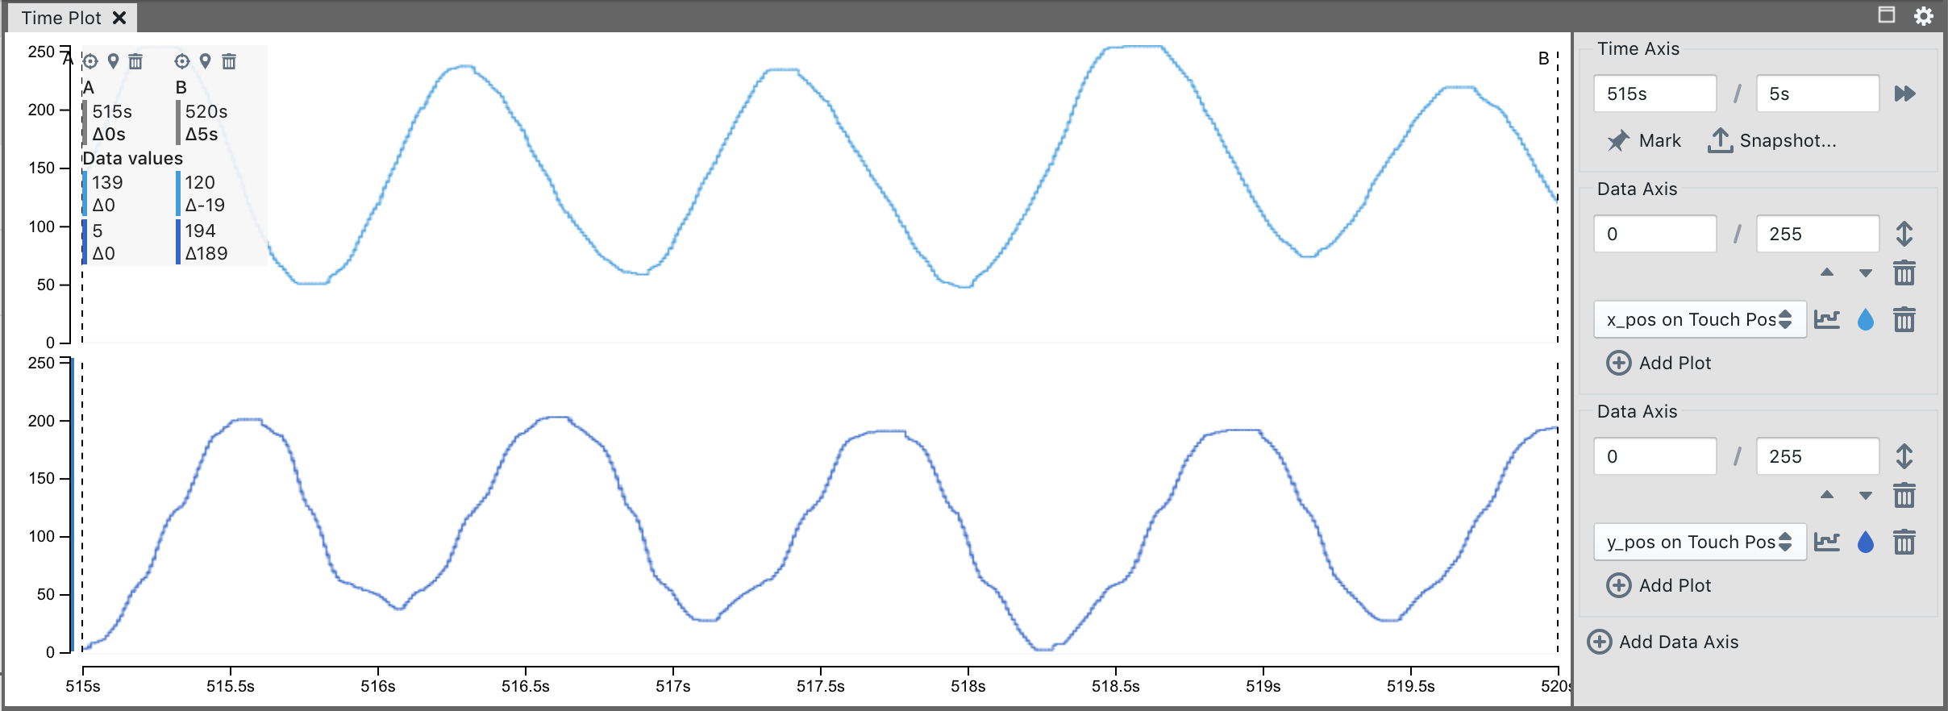Image resolution: width=1948 pixels, height=711 pixels.
Task: Center the view on cursor B using its target icon
Action: pyautogui.click(x=182, y=61)
